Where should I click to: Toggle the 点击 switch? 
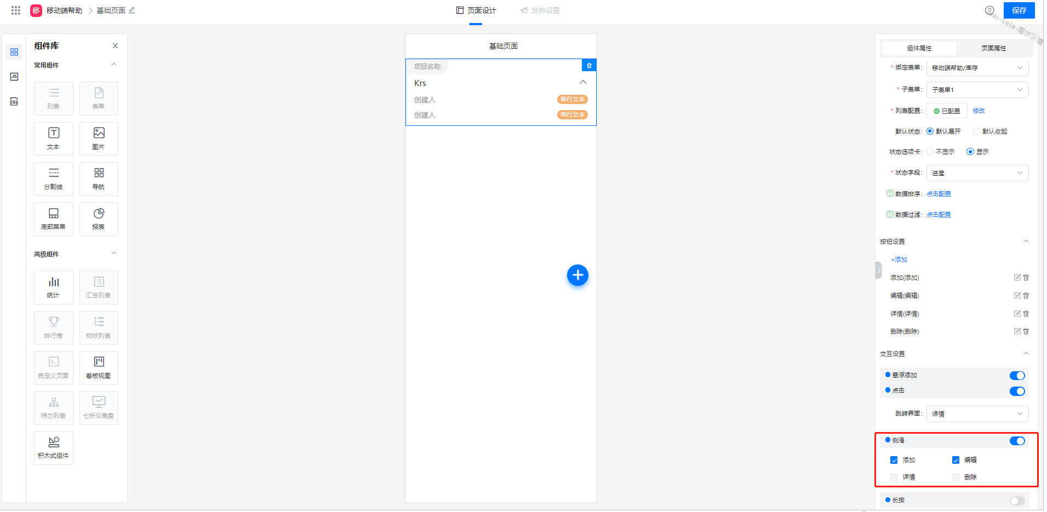pyautogui.click(x=1017, y=391)
